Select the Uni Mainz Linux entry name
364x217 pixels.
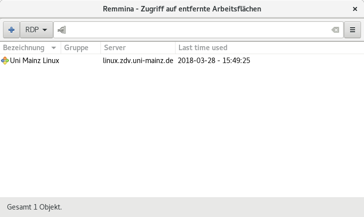34,61
